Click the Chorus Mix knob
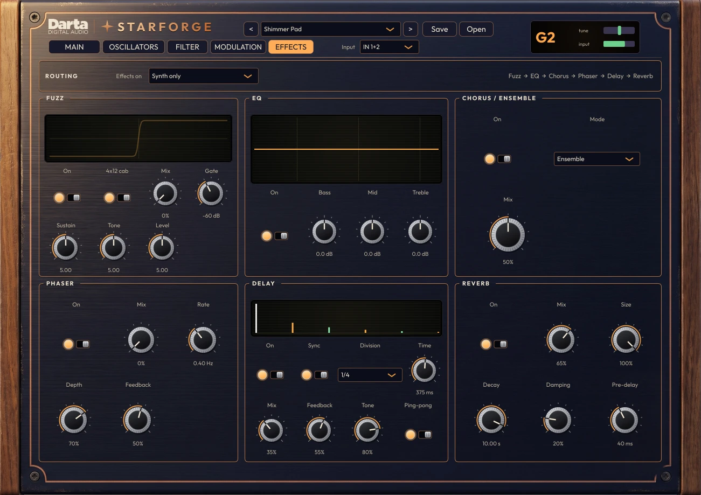Image resolution: width=701 pixels, height=495 pixels. (508, 234)
